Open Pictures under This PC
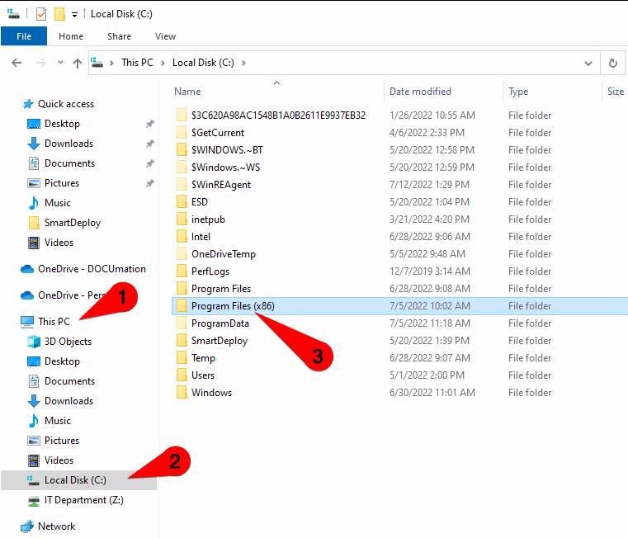Viewport: 628px width, 538px height. pos(62,441)
